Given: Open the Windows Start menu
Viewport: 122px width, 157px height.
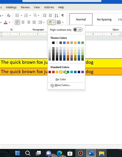Looking at the screenshot, I should pos(17,153).
